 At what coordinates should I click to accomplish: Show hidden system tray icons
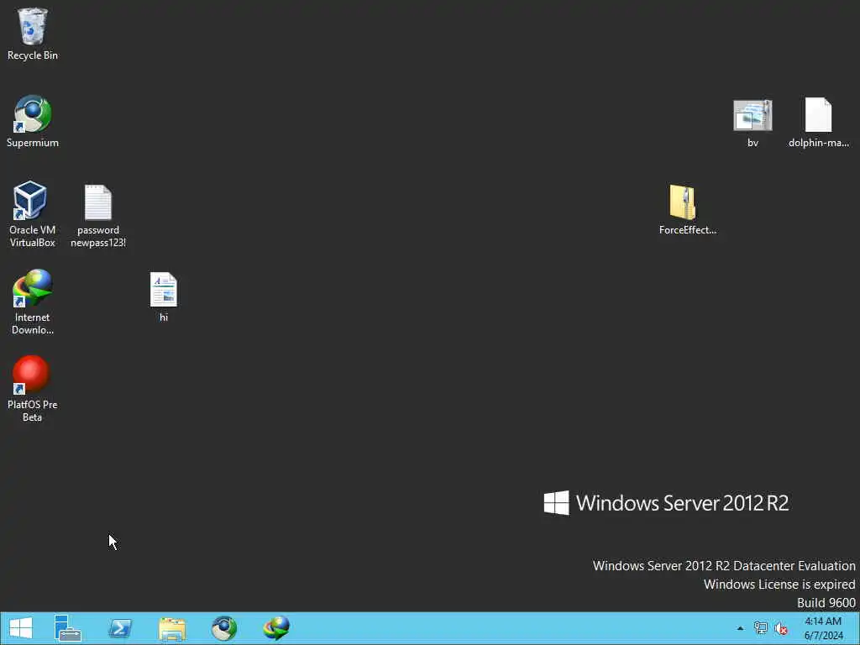(740, 628)
